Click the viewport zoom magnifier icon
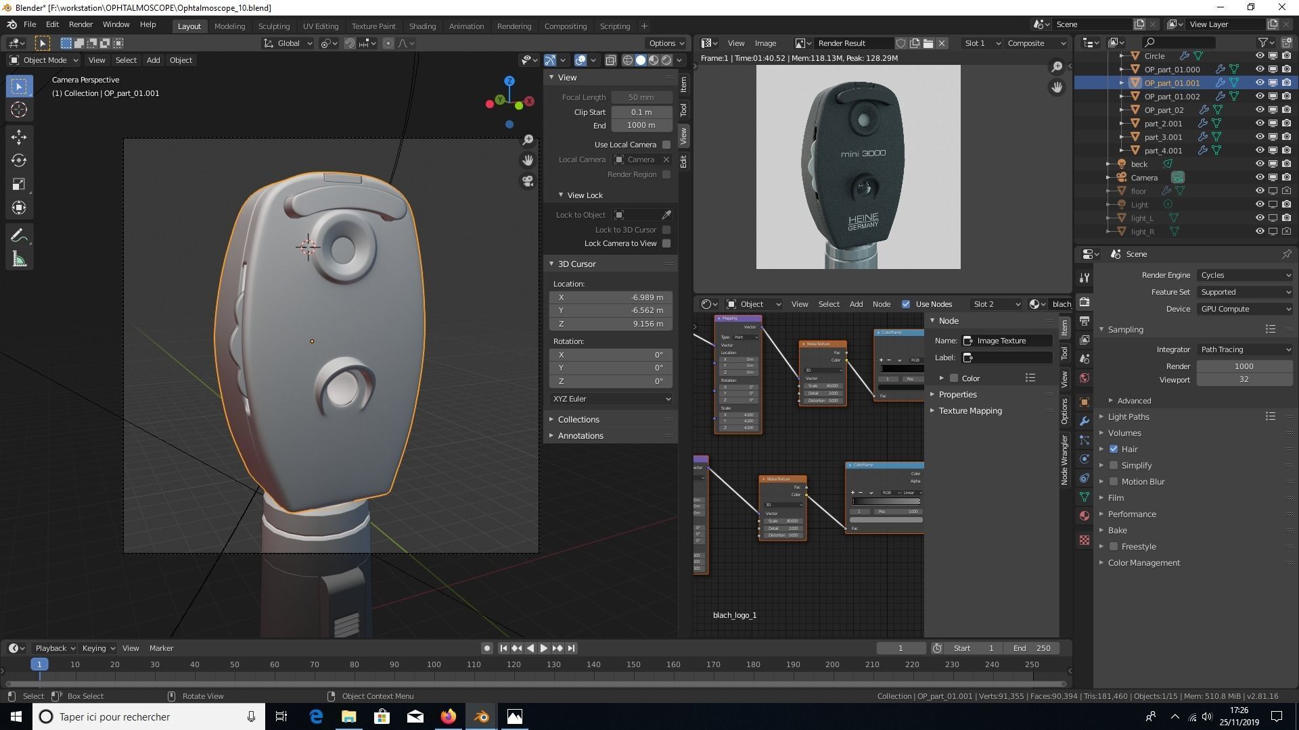Screen dimensions: 1299x730 pos(528,140)
